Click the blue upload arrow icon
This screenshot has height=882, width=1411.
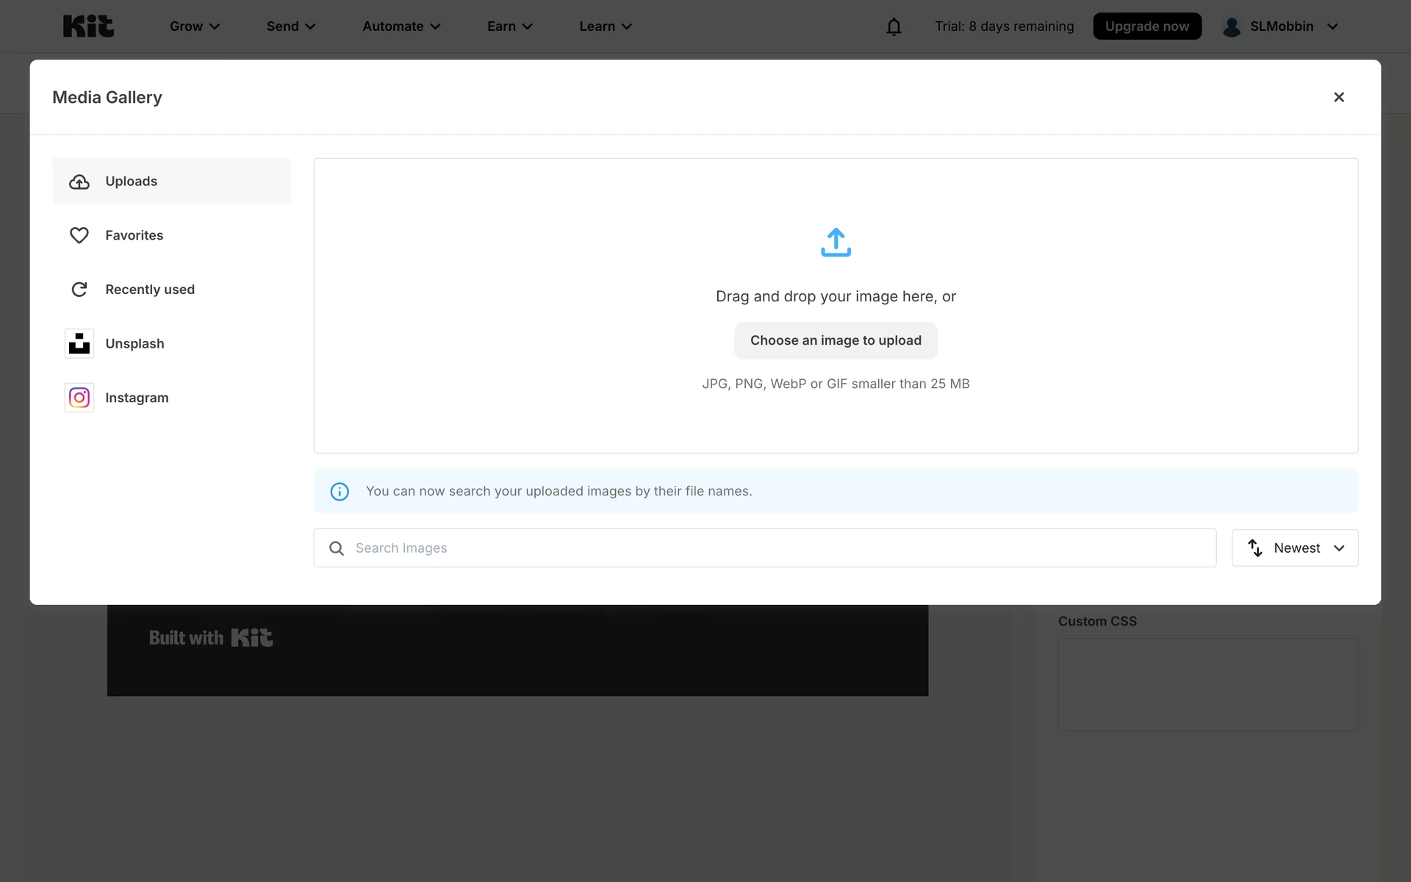pos(836,243)
